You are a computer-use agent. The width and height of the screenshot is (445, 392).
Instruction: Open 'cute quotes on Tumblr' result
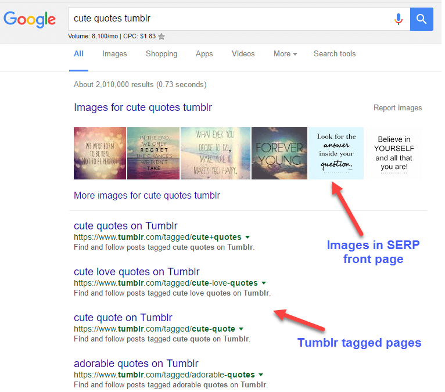(125, 226)
